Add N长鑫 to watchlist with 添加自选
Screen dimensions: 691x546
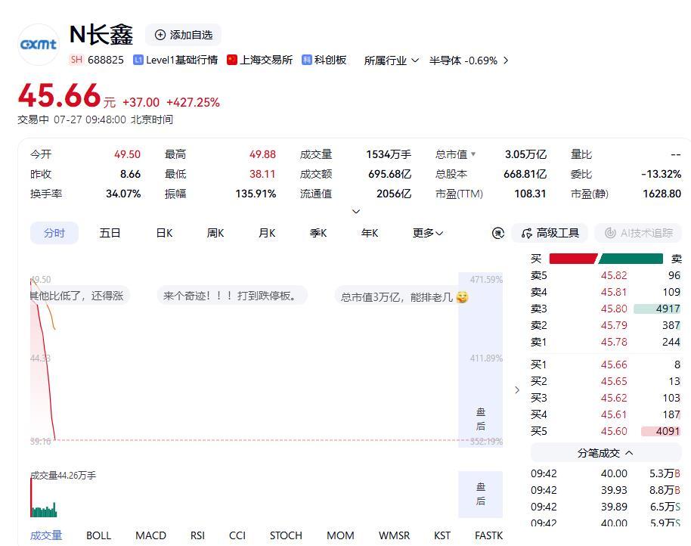point(183,35)
